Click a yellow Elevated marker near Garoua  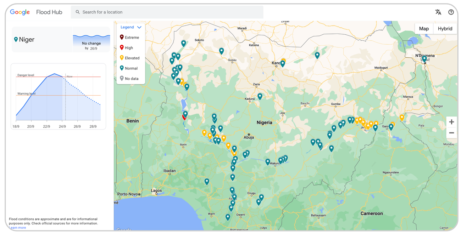point(402,117)
